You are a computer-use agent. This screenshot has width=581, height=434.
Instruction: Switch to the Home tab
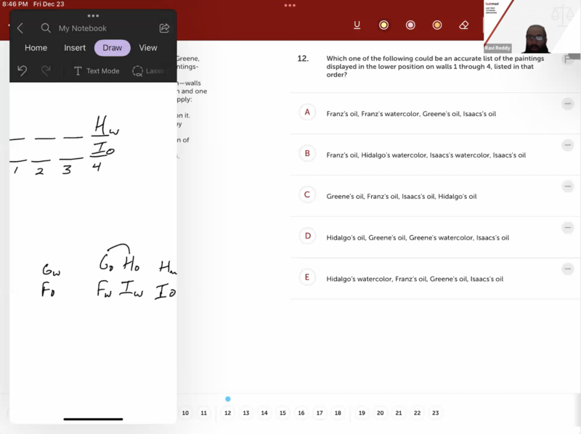click(36, 48)
